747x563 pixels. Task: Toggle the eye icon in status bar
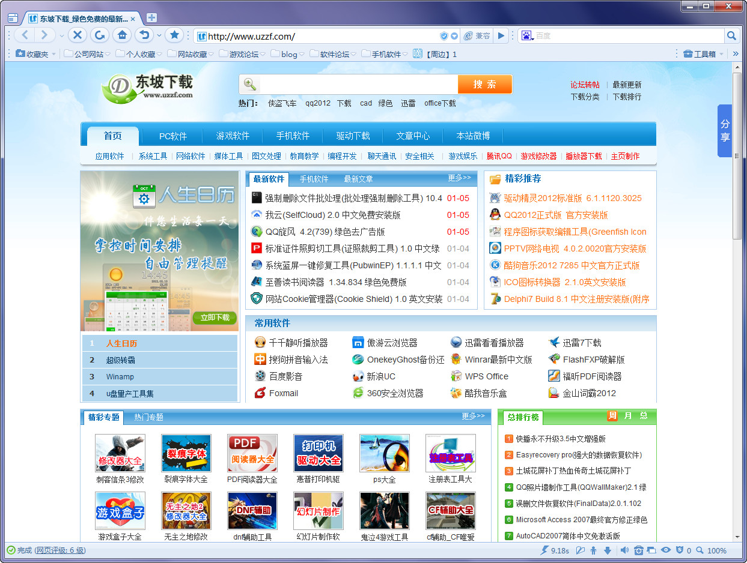[665, 550]
